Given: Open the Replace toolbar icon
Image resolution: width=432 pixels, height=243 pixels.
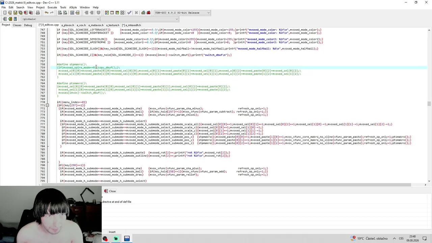Looking at the screenshot, I should click(x=65, y=13).
